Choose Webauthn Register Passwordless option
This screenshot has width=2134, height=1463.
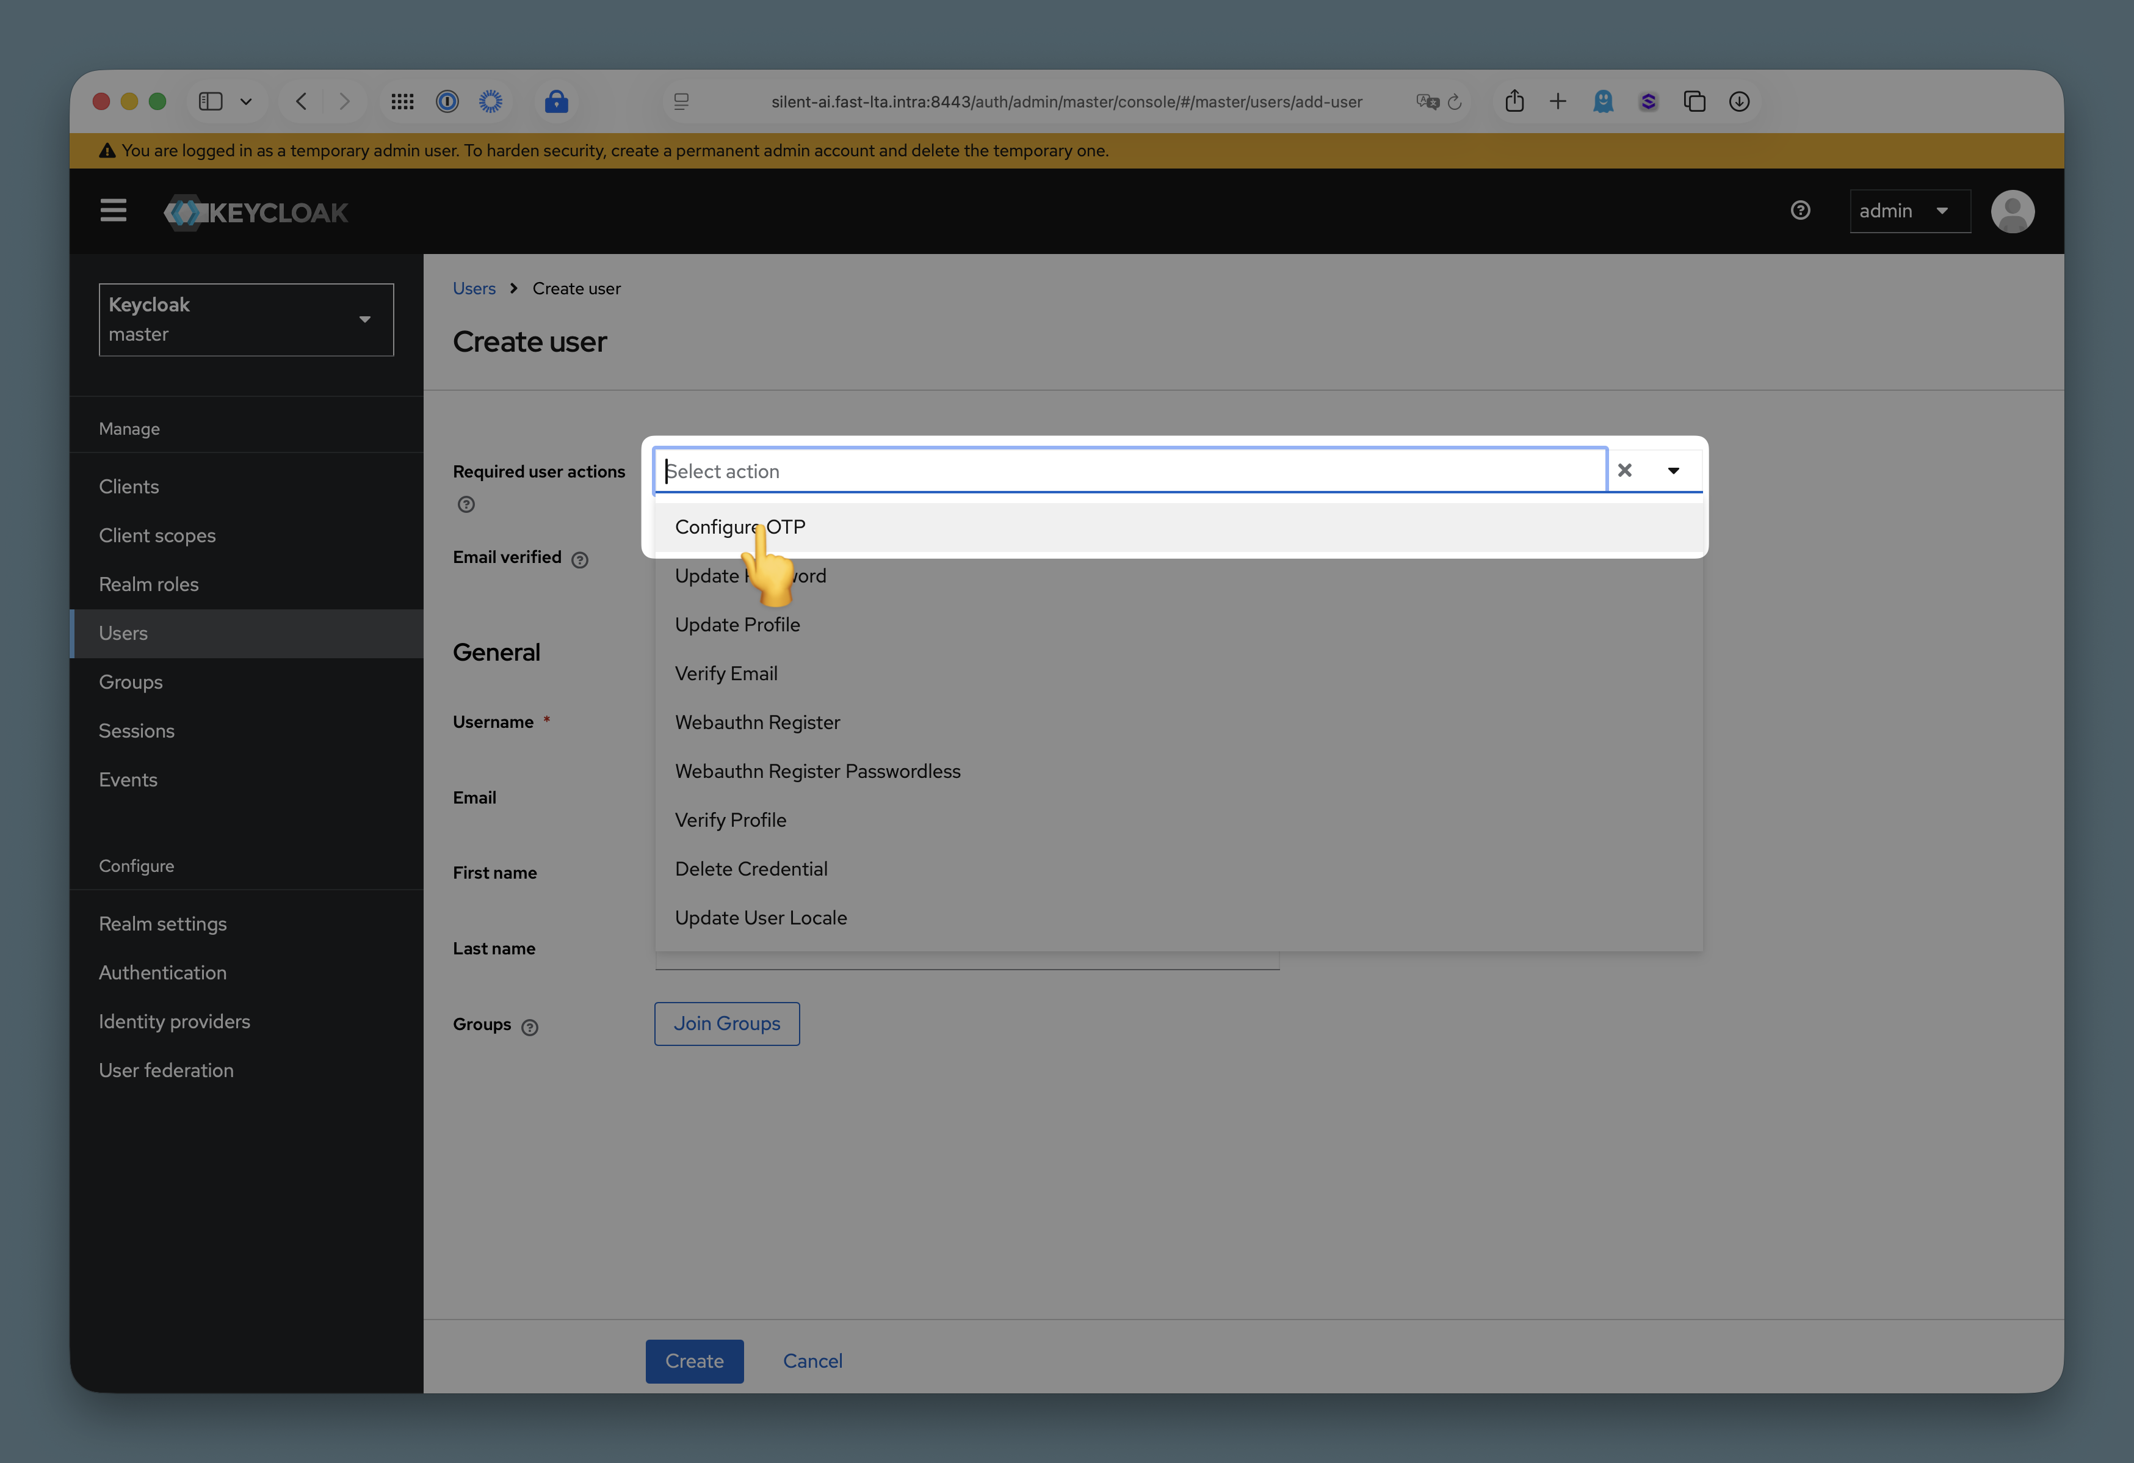(817, 771)
